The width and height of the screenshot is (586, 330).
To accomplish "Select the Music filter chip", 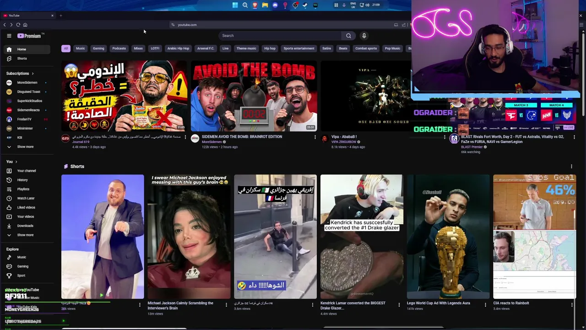I will (x=80, y=48).
